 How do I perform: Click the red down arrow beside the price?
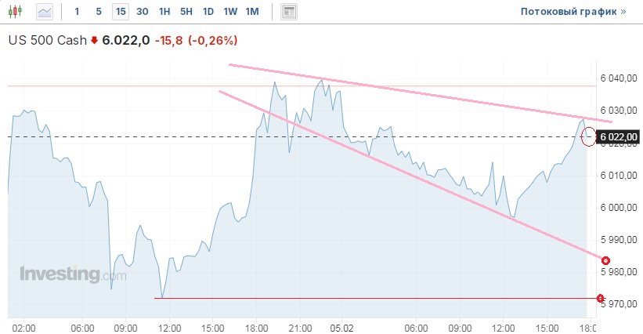95,40
